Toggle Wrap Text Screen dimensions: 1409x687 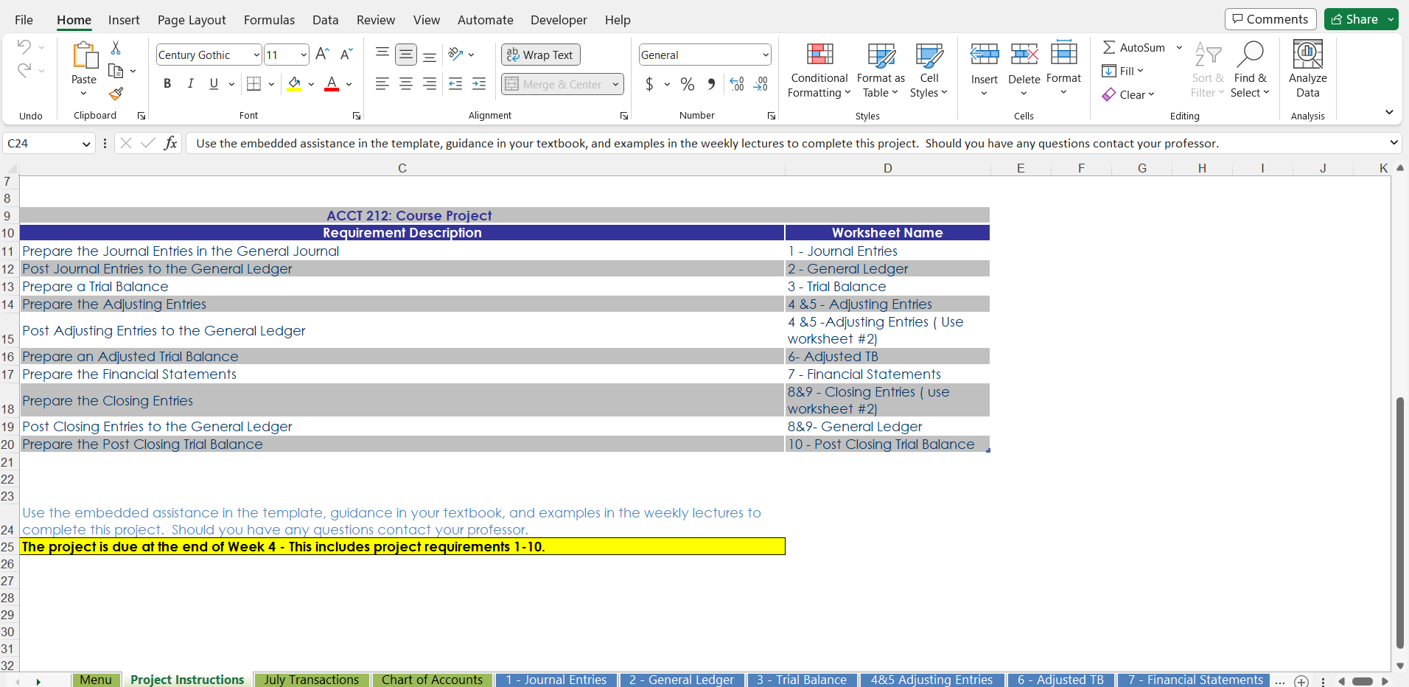coord(541,55)
